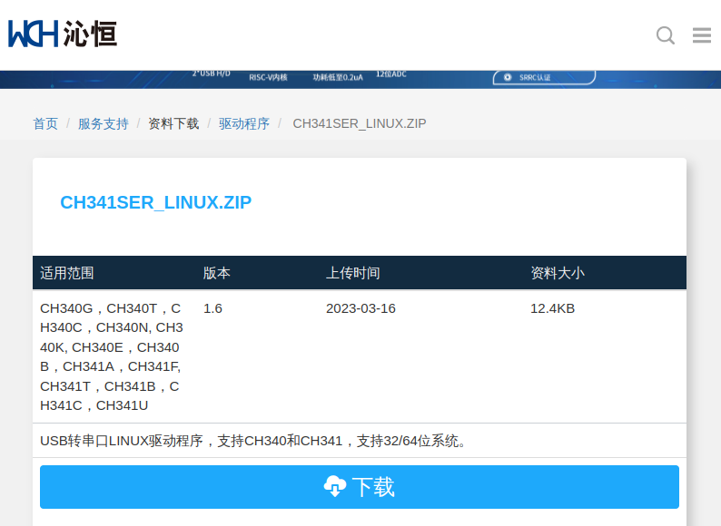Image resolution: width=721 pixels, height=526 pixels.
Task: Go to 首页 breadcrumb link
Action: [x=45, y=123]
